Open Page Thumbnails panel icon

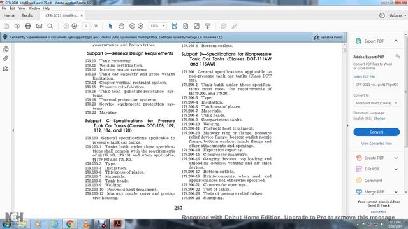point(6,50)
